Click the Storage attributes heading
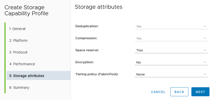The width and height of the screenshot is (213, 100). pos(98,7)
